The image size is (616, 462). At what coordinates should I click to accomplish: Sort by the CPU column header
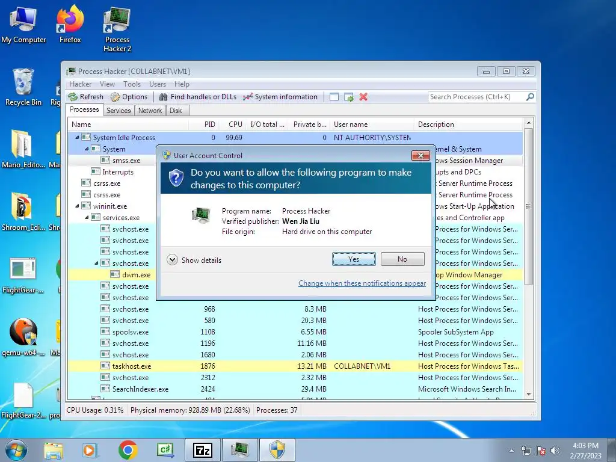233,125
